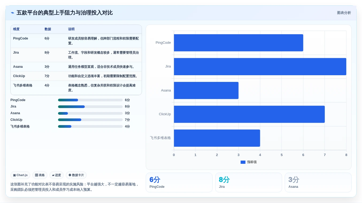Click the Jira bar in the chart
Screen dimensions: 362x203
[260, 66]
